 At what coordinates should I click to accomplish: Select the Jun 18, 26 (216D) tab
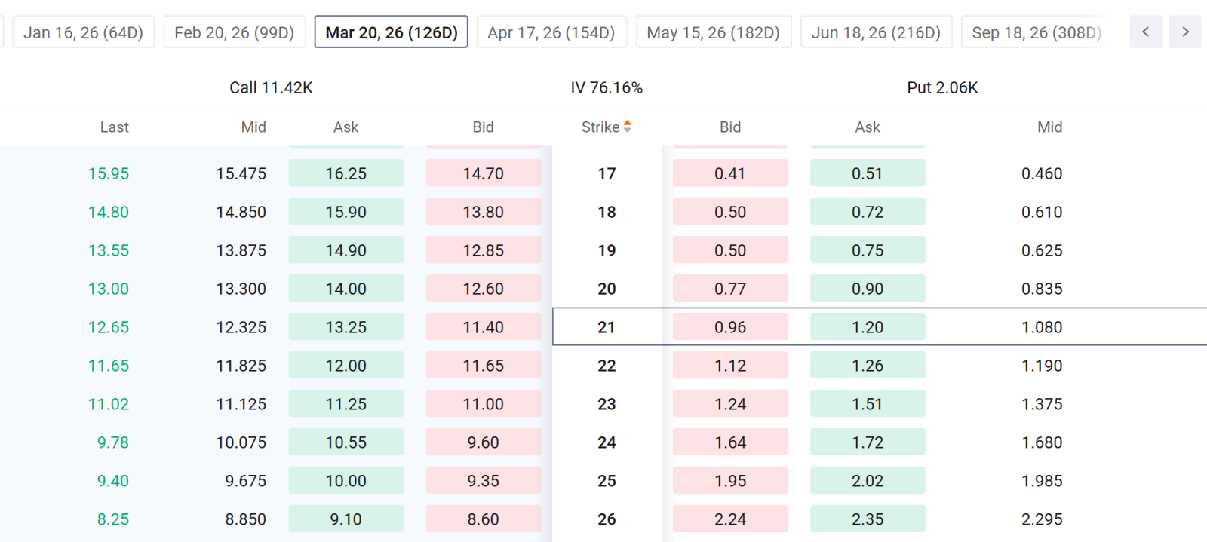tap(877, 32)
